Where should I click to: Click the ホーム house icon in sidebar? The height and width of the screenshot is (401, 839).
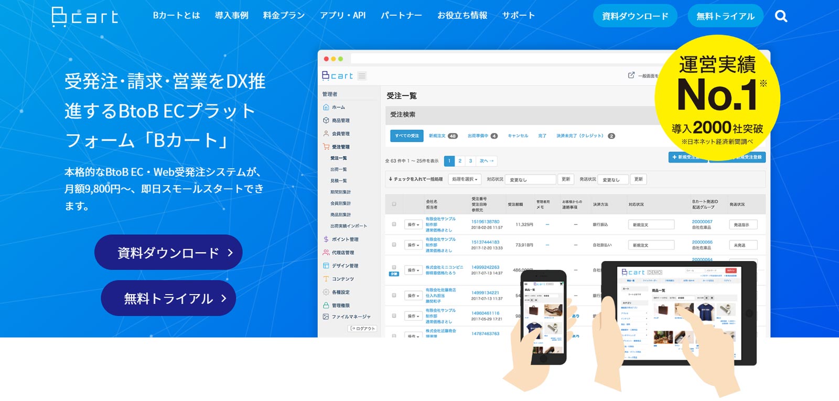pyautogui.click(x=326, y=107)
